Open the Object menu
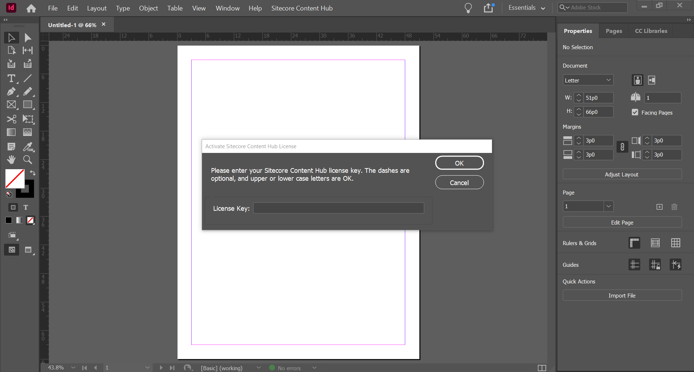 pos(149,8)
